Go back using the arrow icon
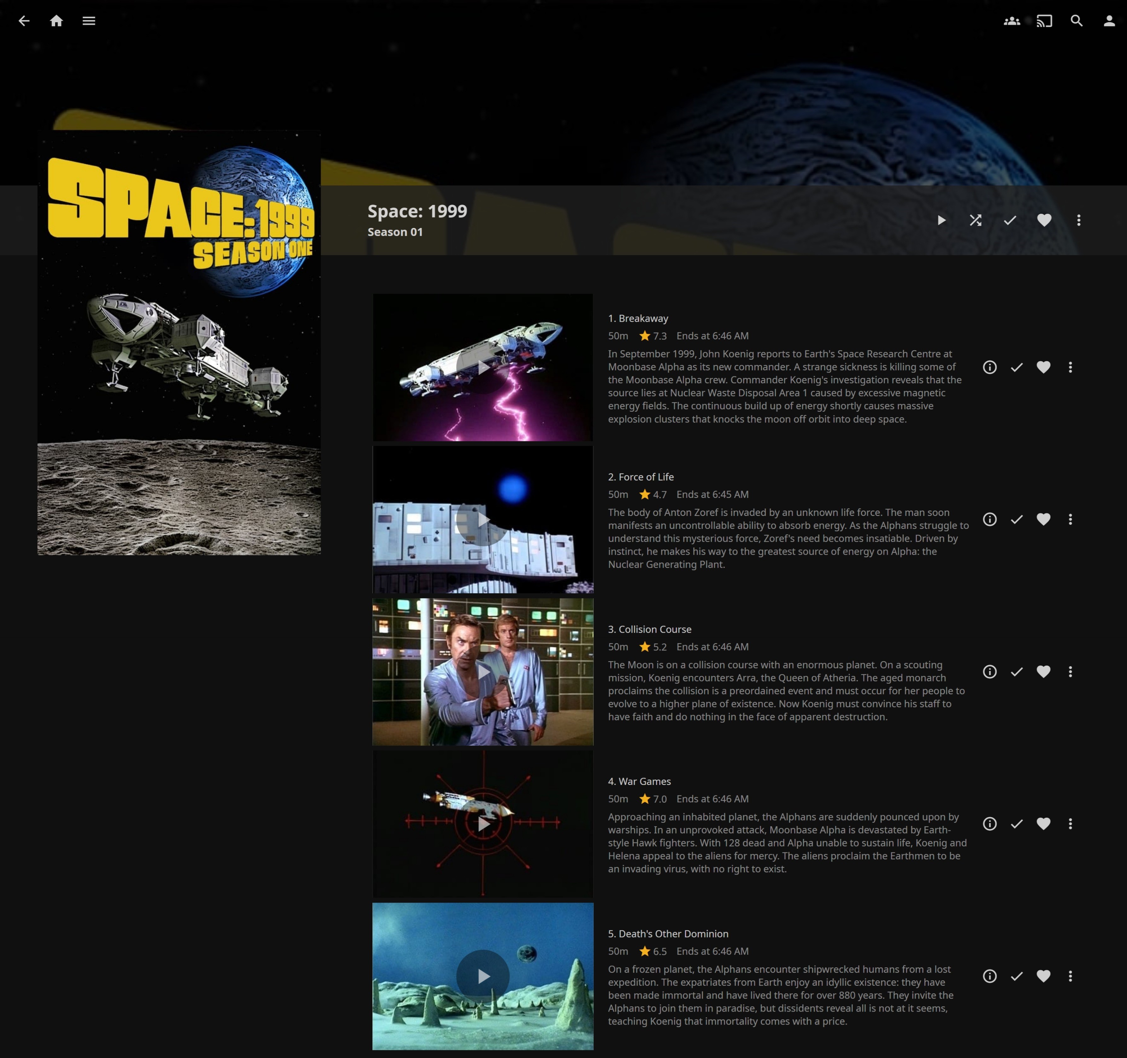The image size is (1127, 1058). coord(24,21)
